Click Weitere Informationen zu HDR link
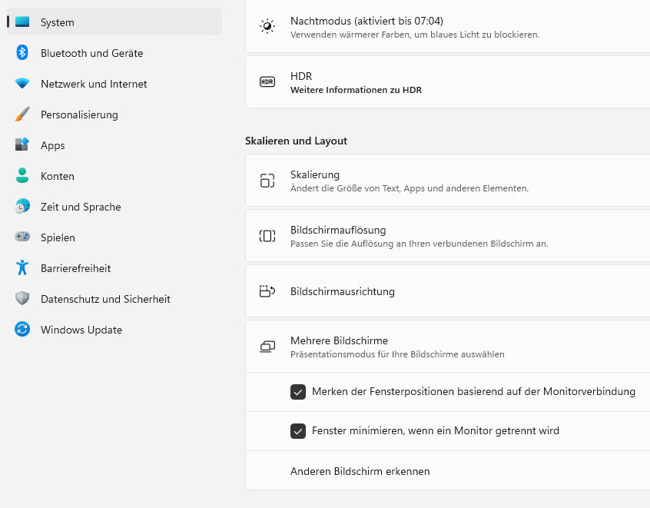650x508 pixels. pyautogui.click(x=356, y=90)
